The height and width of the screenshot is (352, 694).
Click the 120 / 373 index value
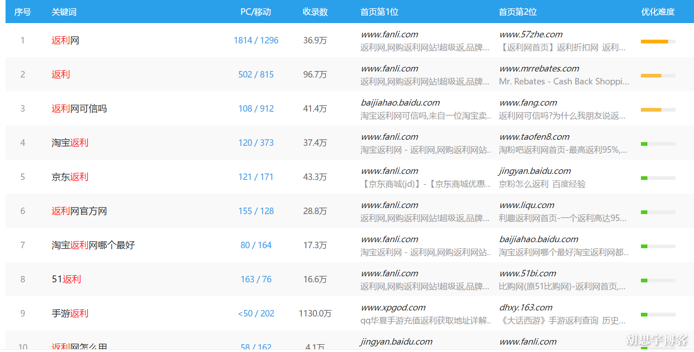[x=256, y=143]
